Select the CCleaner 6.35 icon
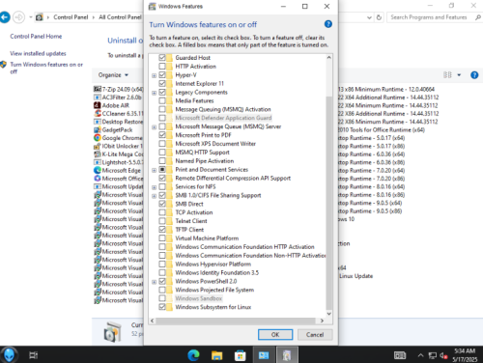This screenshot has height=363, width=483. (x=98, y=113)
